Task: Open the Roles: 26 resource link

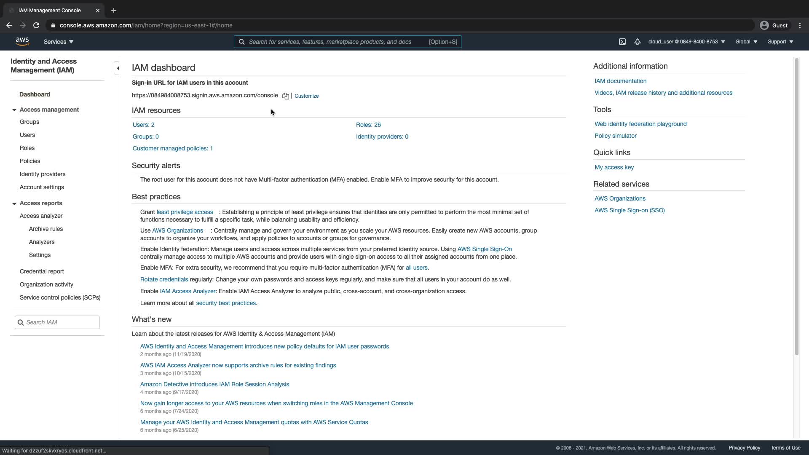Action: pyautogui.click(x=368, y=125)
